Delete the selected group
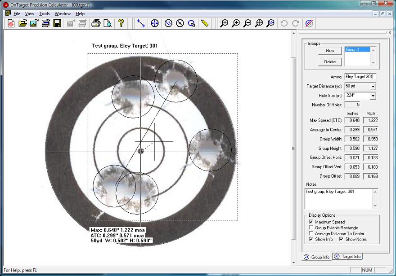The width and height of the screenshot is (396, 276). click(x=330, y=61)
